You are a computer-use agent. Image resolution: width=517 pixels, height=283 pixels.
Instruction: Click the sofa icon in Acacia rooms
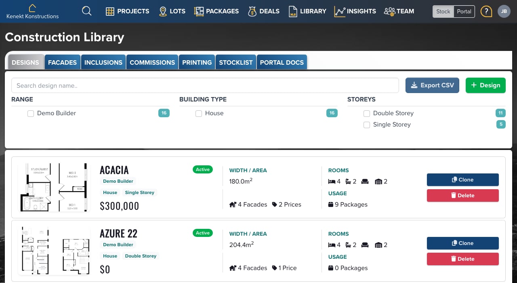click(365, 182)
